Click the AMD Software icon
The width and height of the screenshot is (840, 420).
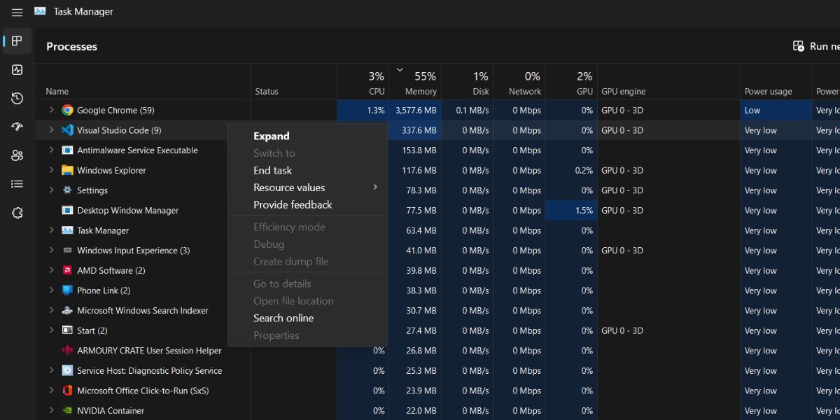tap(67, 270)
